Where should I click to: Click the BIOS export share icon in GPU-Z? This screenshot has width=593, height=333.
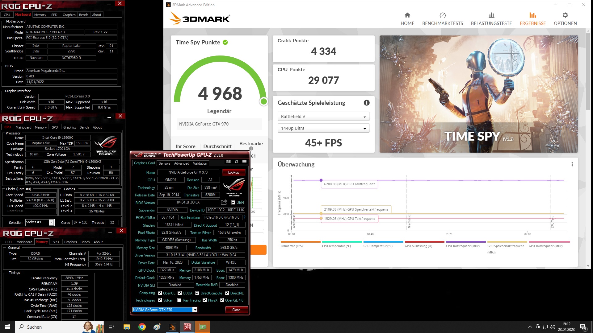point(224,202)
